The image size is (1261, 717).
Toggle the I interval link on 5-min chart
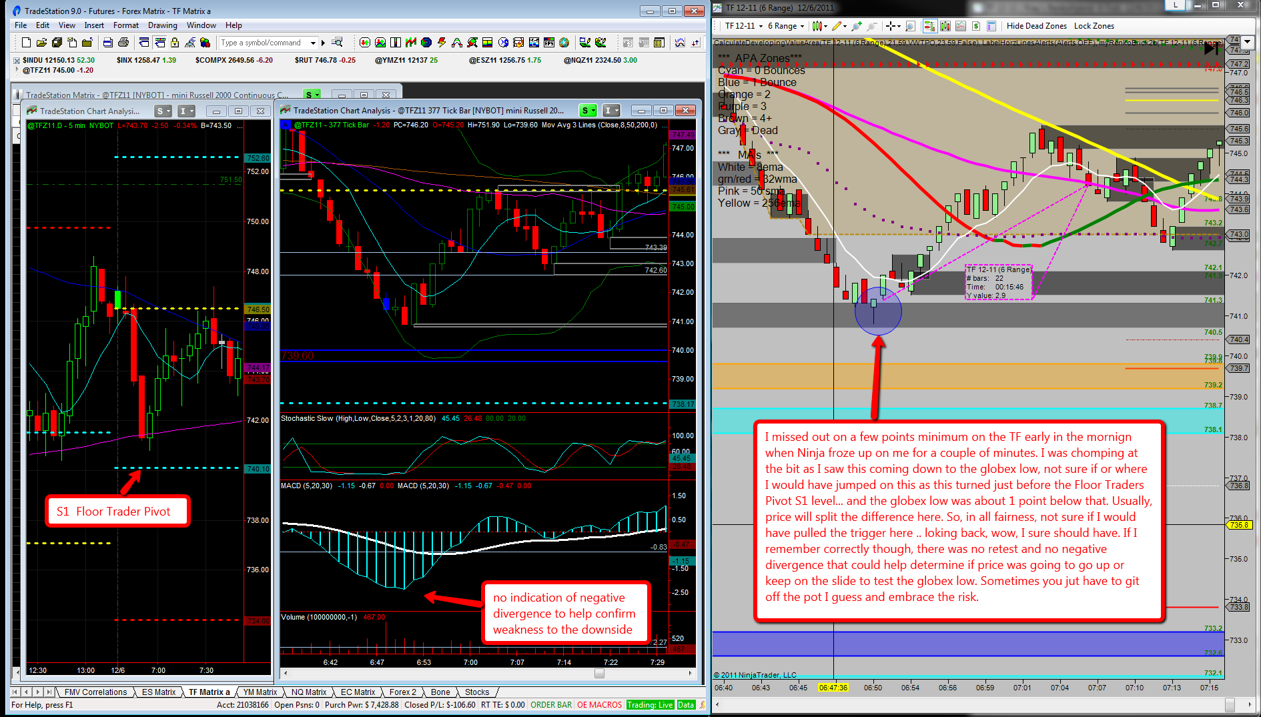click(x=185, y=111)
